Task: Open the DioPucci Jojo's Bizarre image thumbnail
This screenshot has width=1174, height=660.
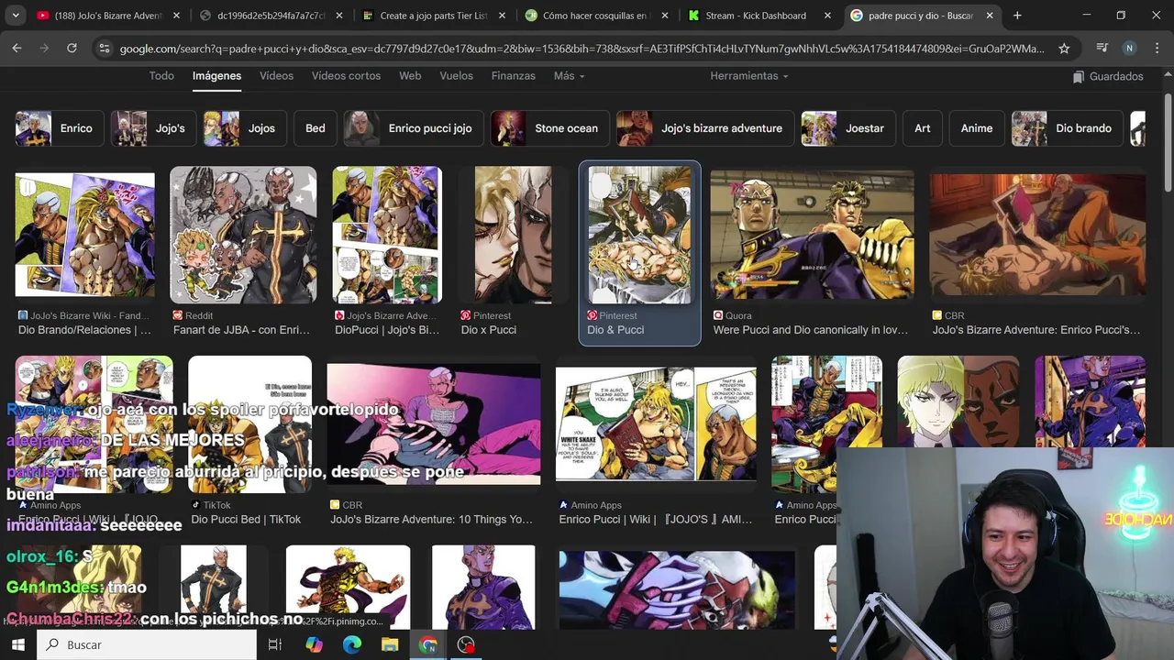Action: coord(387,235)
